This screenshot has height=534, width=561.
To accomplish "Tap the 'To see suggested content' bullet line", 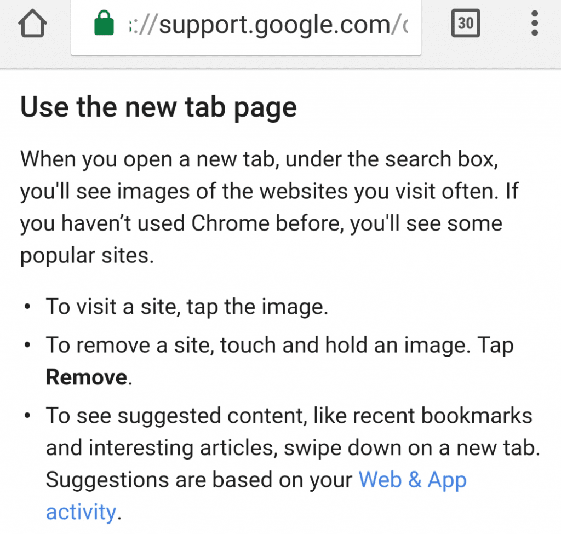I will [289, 416].
